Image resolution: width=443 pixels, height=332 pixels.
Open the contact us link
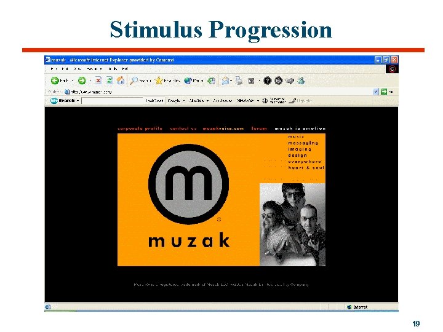coord(183,128)
